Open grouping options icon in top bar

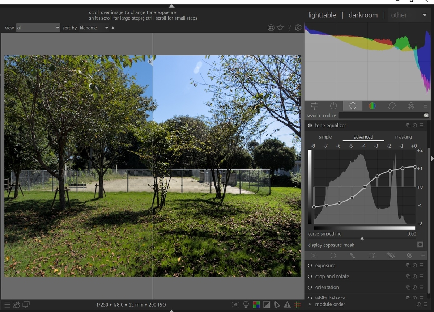pos(271,28)
